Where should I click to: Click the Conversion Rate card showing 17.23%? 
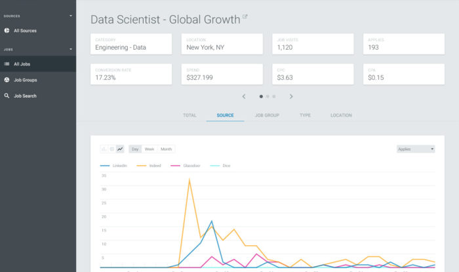click(131, 74)
